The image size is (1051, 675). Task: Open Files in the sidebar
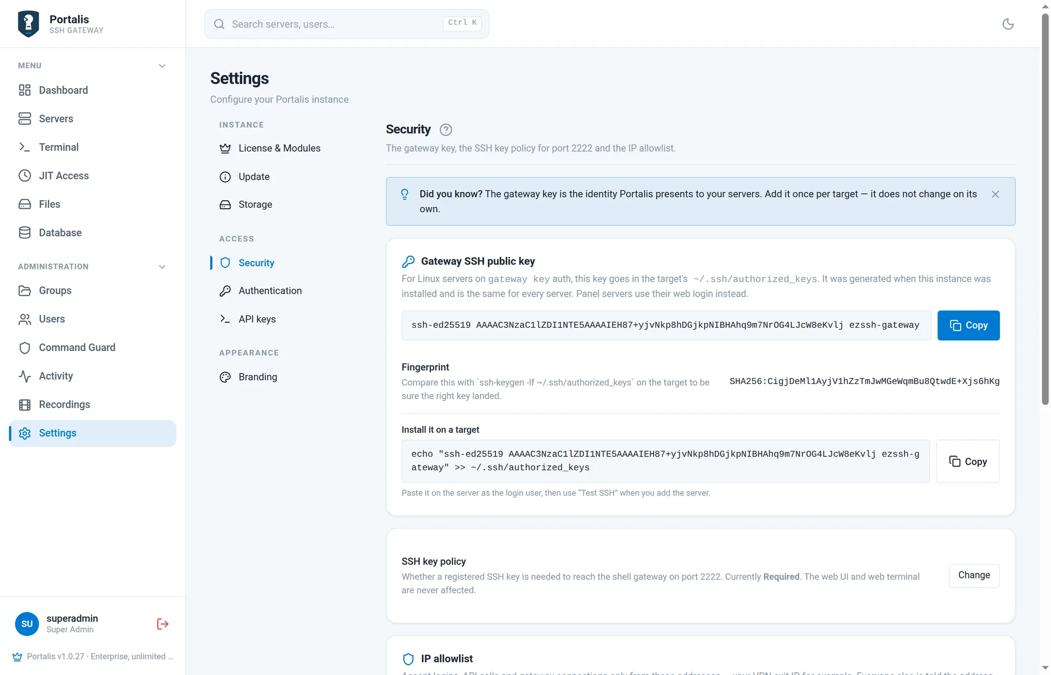point(92,204)
